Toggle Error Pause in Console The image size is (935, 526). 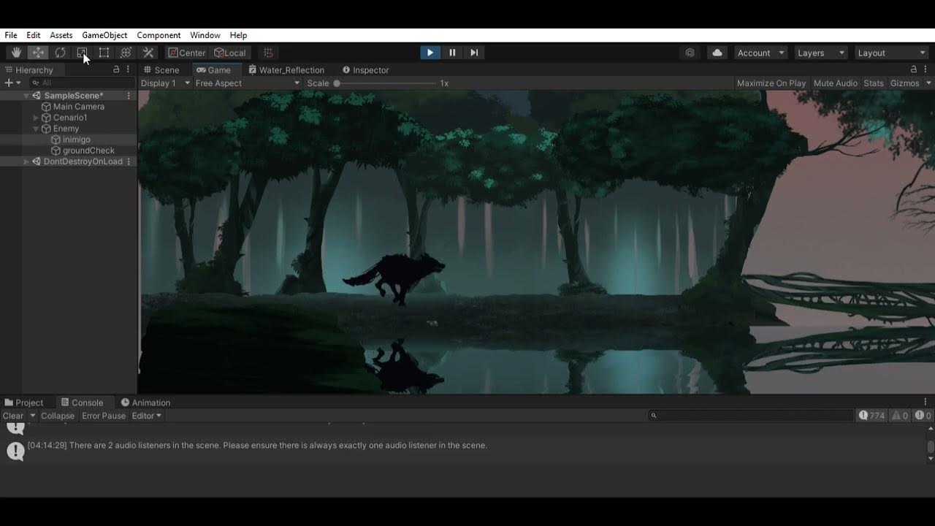tap(104, 416)
